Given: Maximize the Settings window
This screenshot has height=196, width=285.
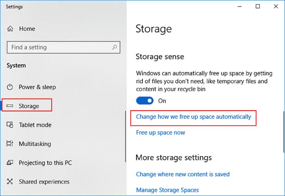Looking at the screenshot, I should click(x=258, y=6).
